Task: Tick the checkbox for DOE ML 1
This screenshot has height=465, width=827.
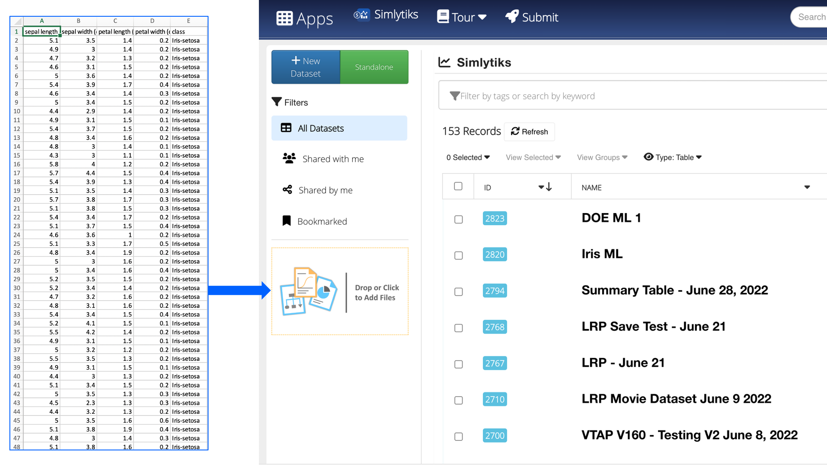Action: click(x=458, y=220)
